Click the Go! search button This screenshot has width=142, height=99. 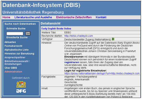coord(28,33)
